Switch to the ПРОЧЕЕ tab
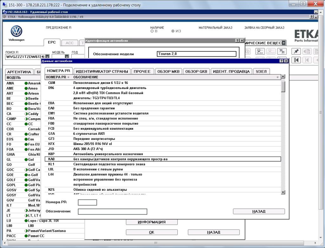The image size is (325, 248). click(142, 72)
